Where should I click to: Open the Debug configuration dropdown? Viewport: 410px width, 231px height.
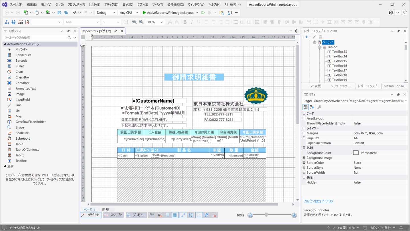tap(105, 13)
